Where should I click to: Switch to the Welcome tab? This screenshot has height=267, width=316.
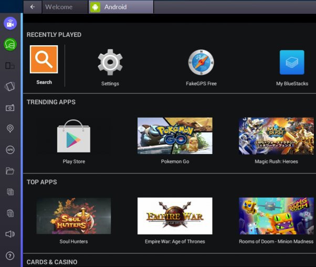[x=65, y=7]
